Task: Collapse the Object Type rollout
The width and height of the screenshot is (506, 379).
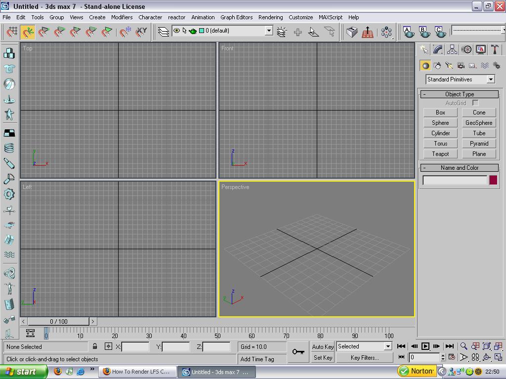Action: [x=460, y=94]
